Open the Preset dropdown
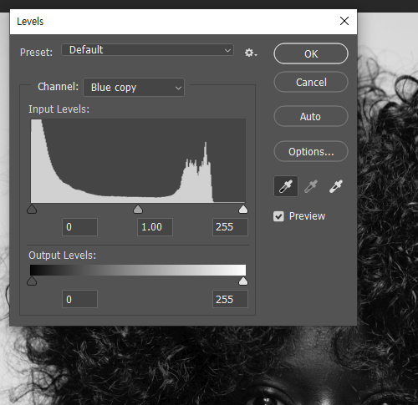 pos(147,50)
